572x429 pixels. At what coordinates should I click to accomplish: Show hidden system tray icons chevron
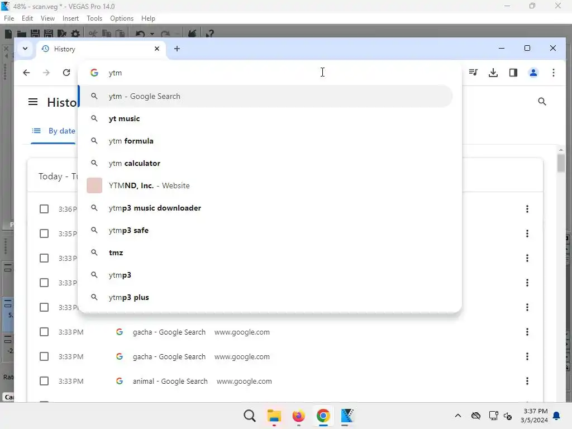click(458, 416)
